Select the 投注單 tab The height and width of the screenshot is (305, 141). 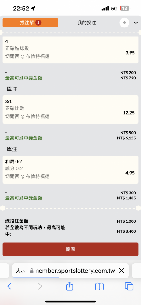[31, 23]
